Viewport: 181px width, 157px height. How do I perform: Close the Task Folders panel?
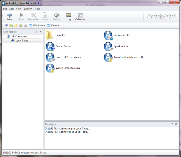[x=41, y=32]
